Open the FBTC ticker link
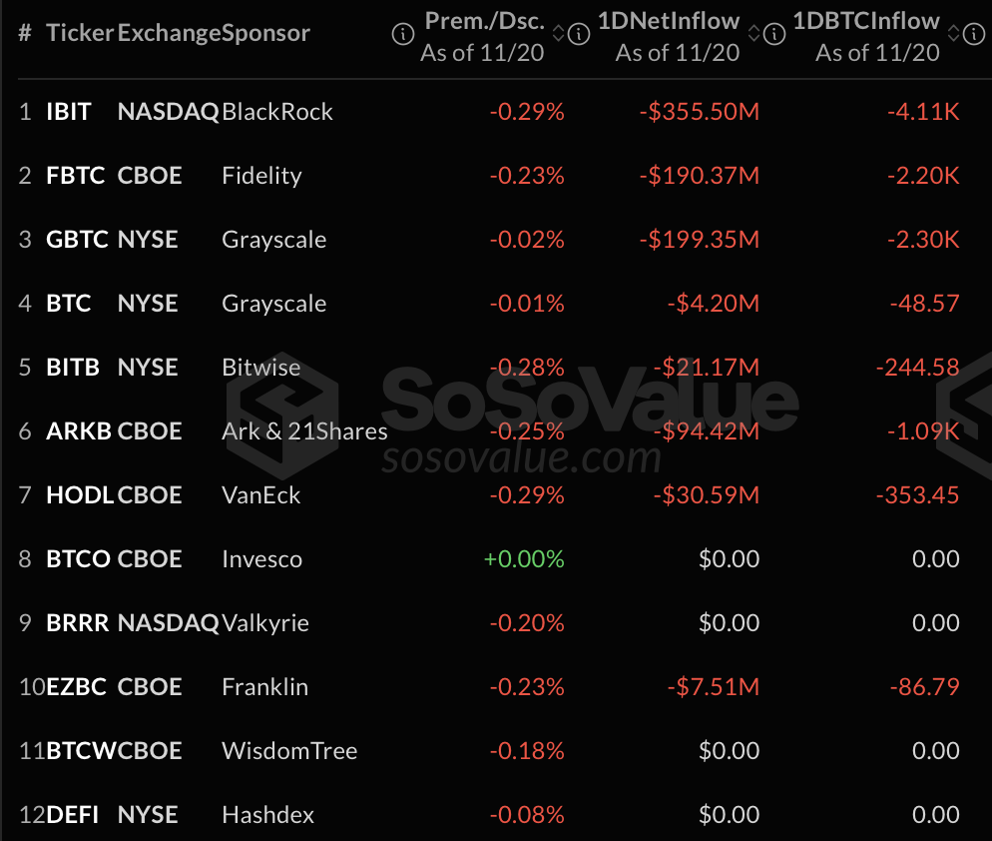The width and height of the screenshot is (992, 841). click(75, 176)
